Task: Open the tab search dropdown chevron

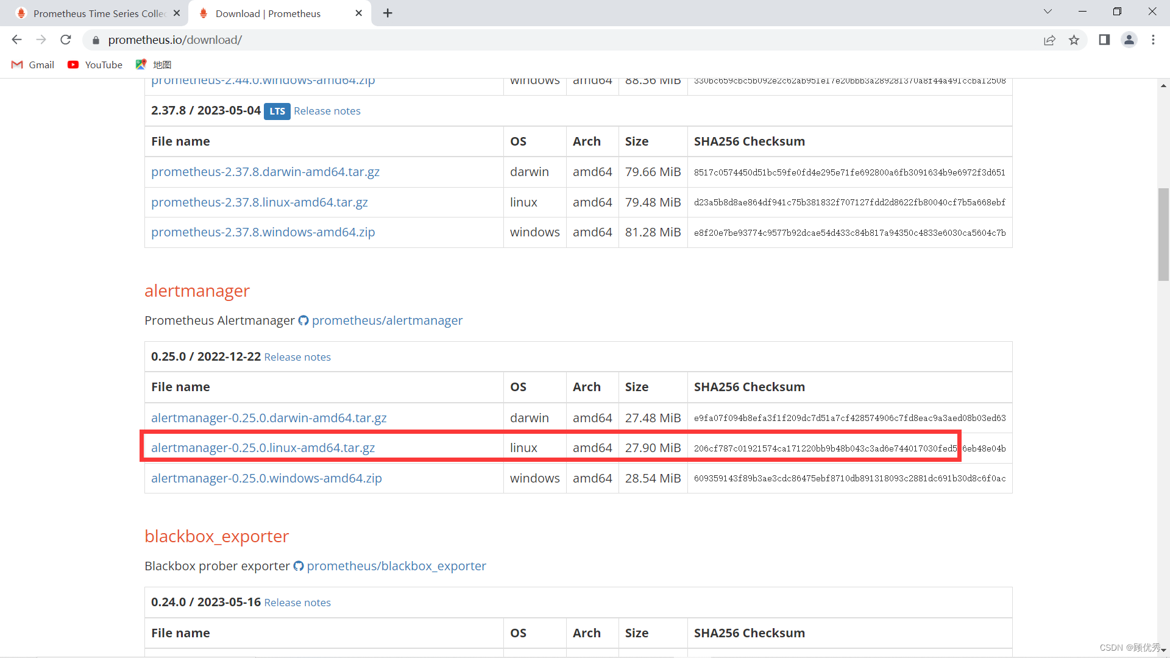Action: tap(1048, 11)
